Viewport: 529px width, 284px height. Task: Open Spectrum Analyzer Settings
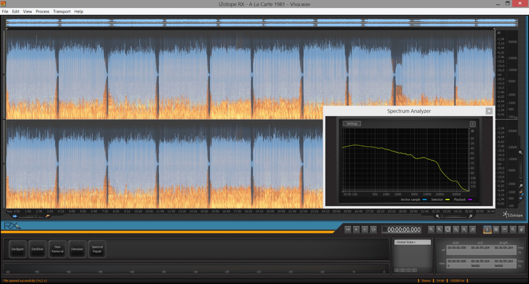click(352, 124)
